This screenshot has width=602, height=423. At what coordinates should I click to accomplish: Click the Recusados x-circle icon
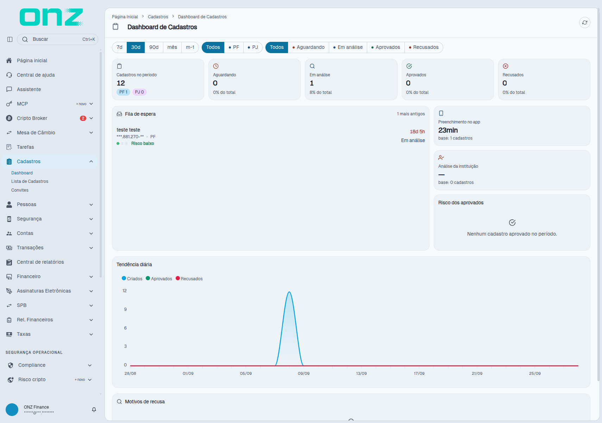(x=506, y=66)
